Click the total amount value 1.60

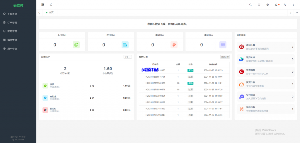[108, 69]
